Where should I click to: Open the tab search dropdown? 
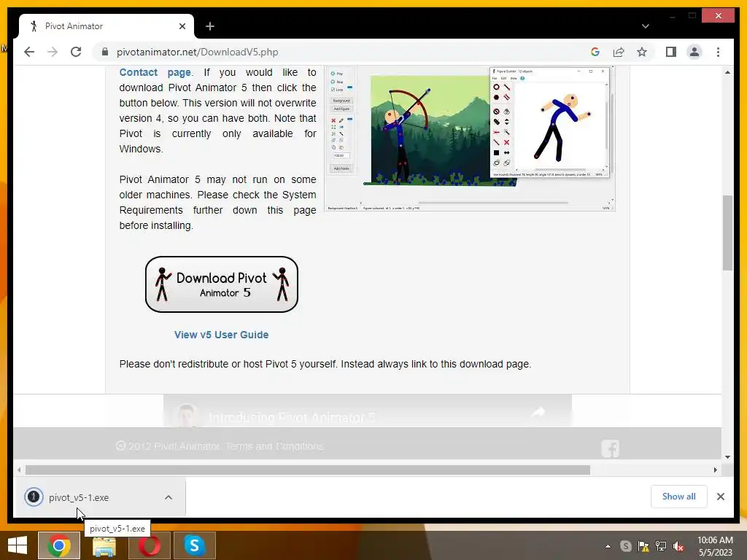pos(645,26)
